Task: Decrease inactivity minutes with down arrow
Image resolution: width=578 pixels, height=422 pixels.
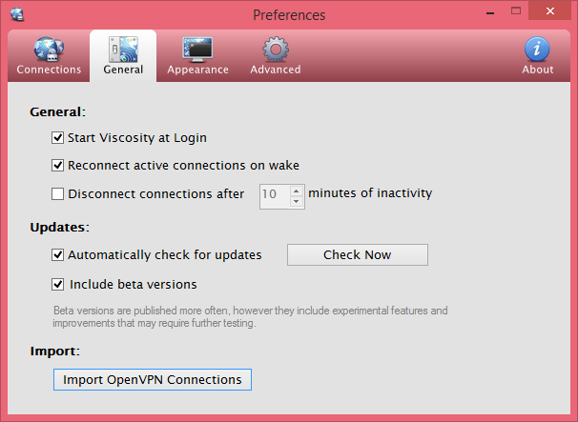Action: pyautogui.click(x=296, y=201)
